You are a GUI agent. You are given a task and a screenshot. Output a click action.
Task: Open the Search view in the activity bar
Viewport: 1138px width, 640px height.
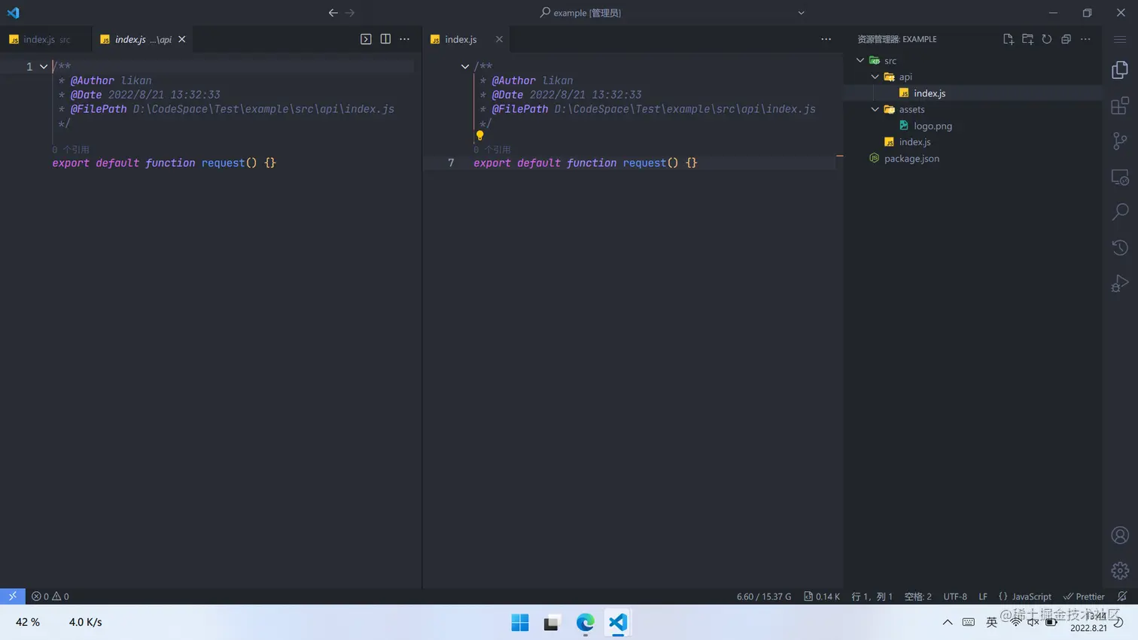[1120, 212]
